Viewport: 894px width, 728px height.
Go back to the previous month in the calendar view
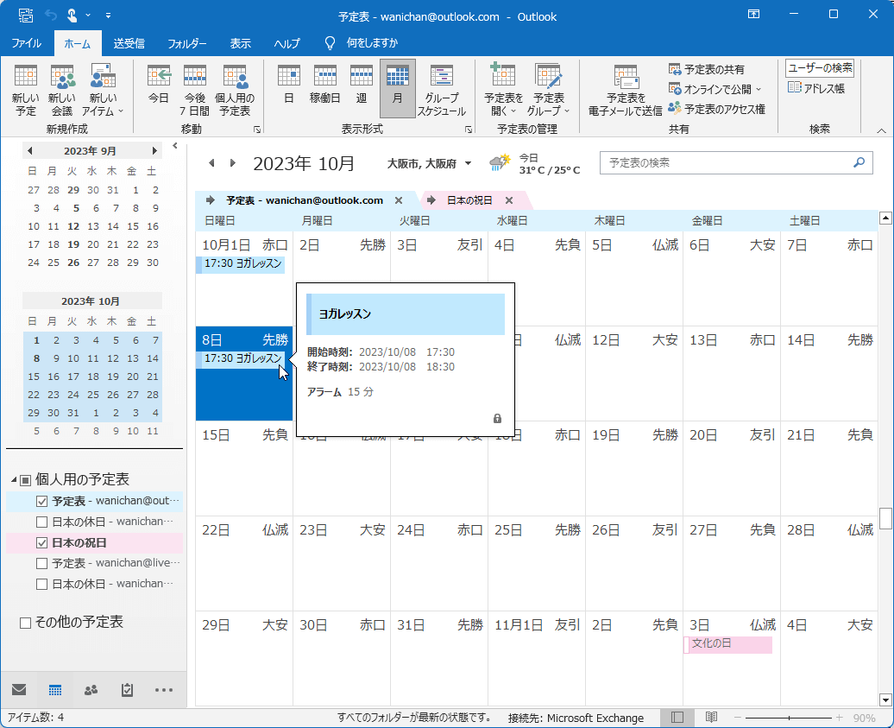[x=211, y=163]
